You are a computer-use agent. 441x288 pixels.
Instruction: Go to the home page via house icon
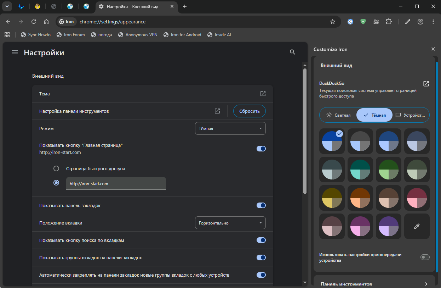coord(46,22)
